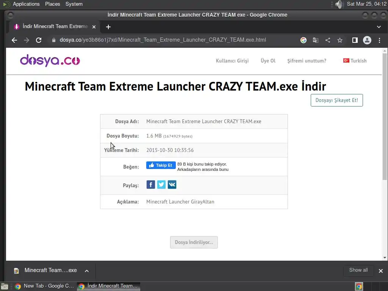Expand download item options chevron
This screenshot has height=291, width=388.
tap(87, 271)
